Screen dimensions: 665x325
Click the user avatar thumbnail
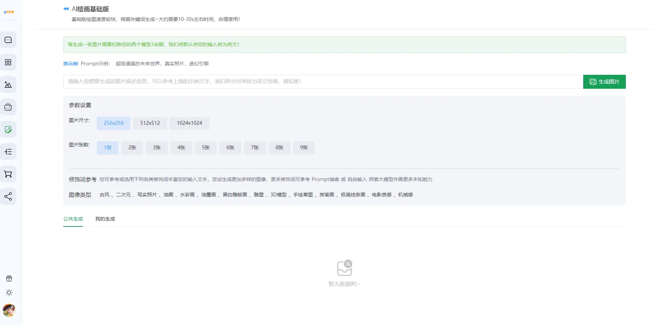click(x=9, y=310)
